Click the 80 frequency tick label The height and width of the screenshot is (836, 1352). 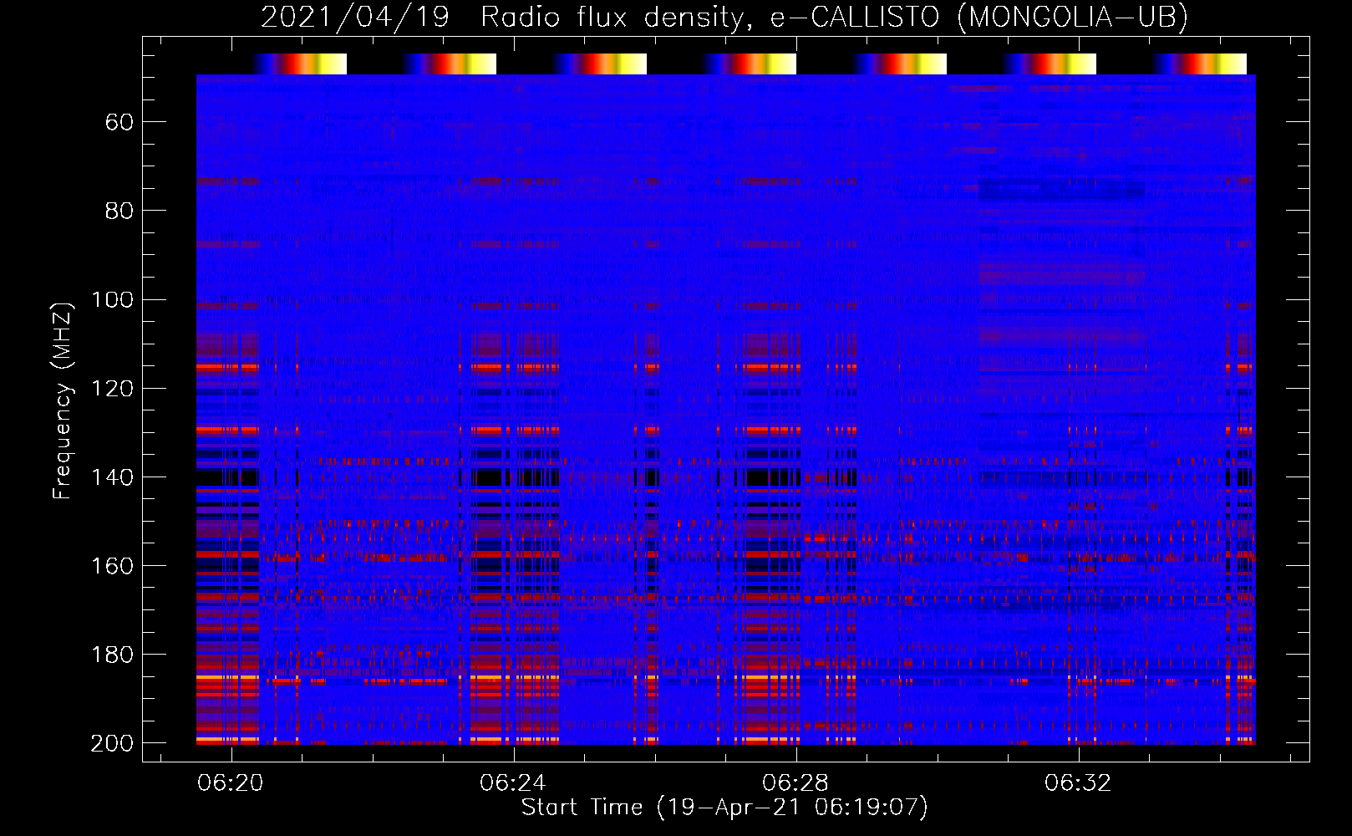point(119,212)
